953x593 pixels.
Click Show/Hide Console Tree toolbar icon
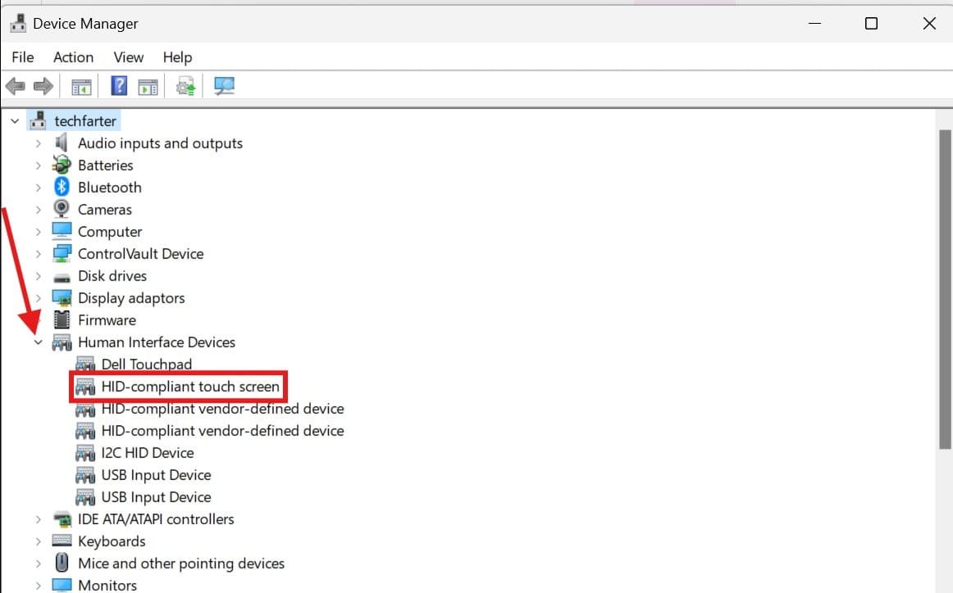[x=81, y=86]
